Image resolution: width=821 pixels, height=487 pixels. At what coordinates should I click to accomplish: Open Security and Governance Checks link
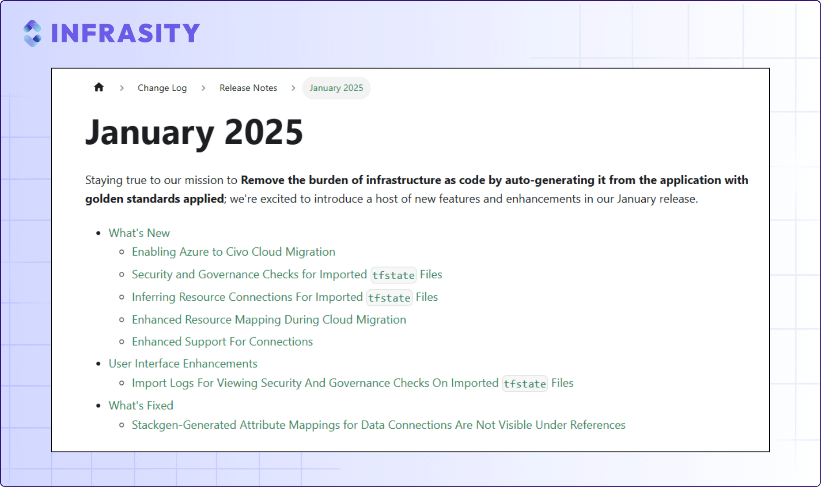pyautogui.click(x=287, y=274)
